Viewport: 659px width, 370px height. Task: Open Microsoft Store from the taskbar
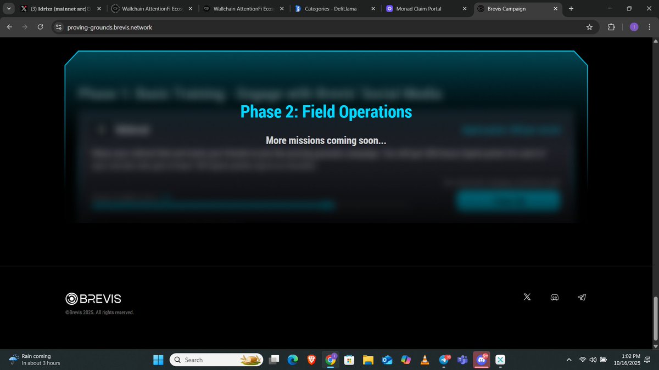pos(349,360)
